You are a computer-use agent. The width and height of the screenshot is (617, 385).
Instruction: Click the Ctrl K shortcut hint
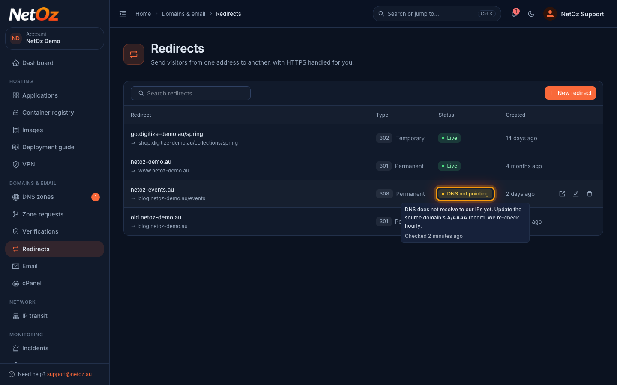click(x=487, y=14)
